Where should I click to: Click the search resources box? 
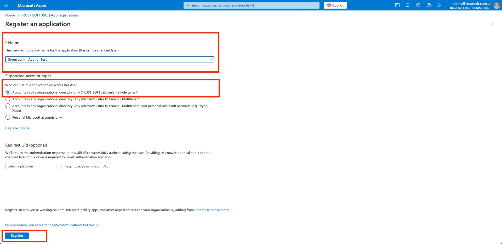[x=252, y=5]
